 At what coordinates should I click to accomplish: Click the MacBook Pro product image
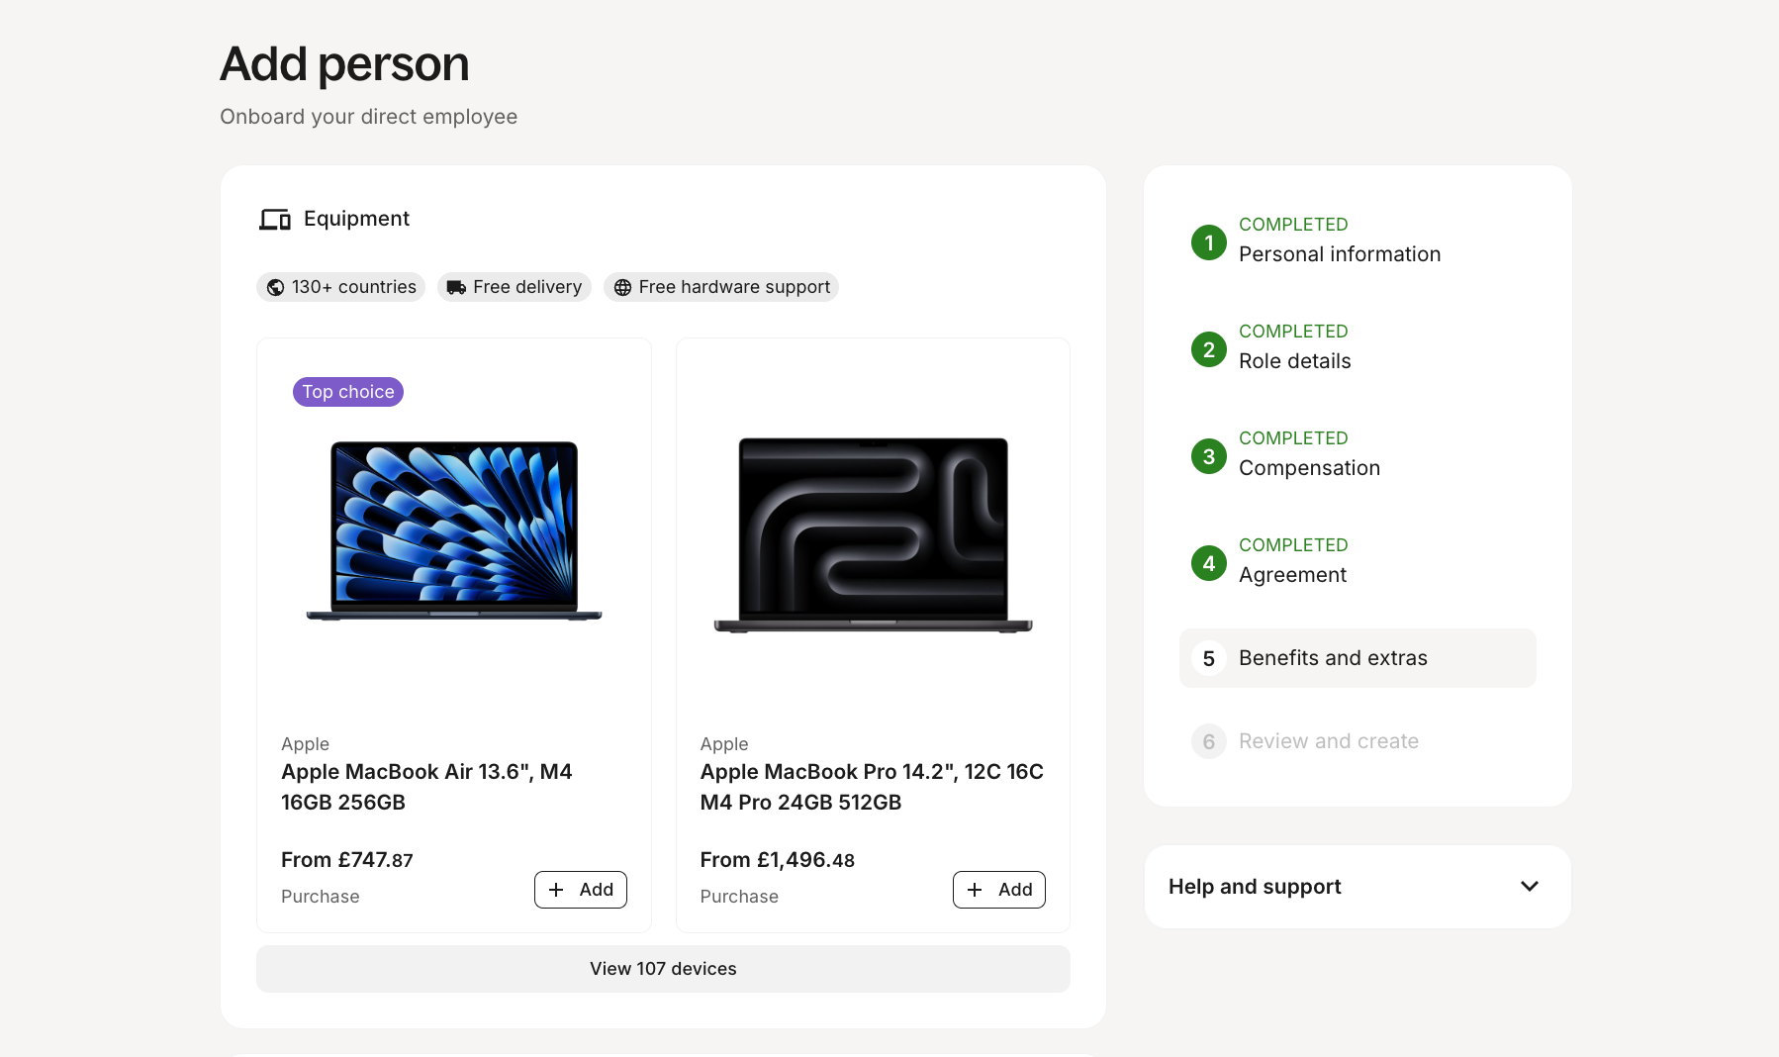pos(873,534)
